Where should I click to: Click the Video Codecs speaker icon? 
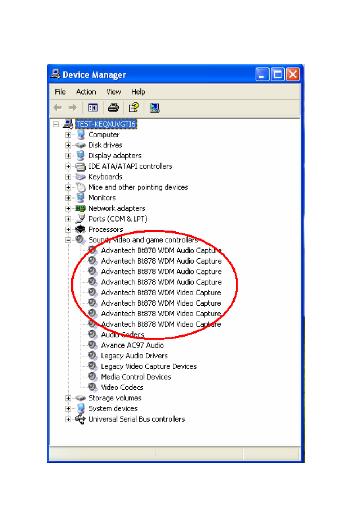point(93,387)
